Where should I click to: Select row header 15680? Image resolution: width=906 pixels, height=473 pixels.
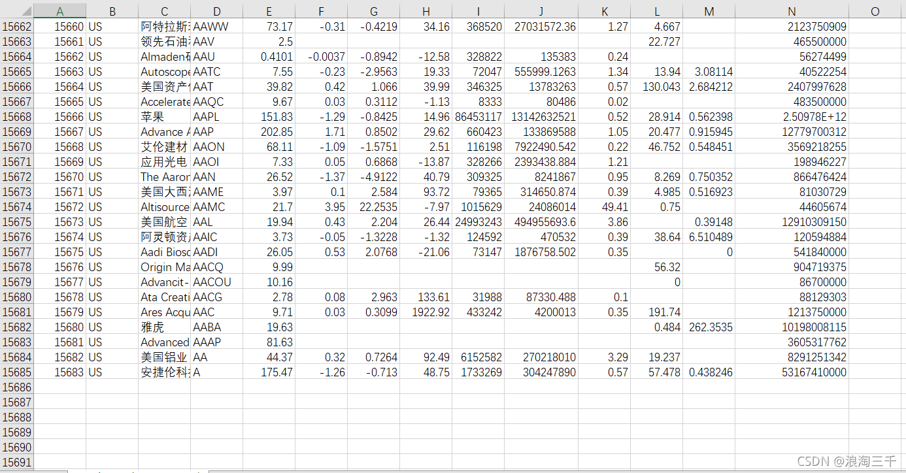pos(17,297)
